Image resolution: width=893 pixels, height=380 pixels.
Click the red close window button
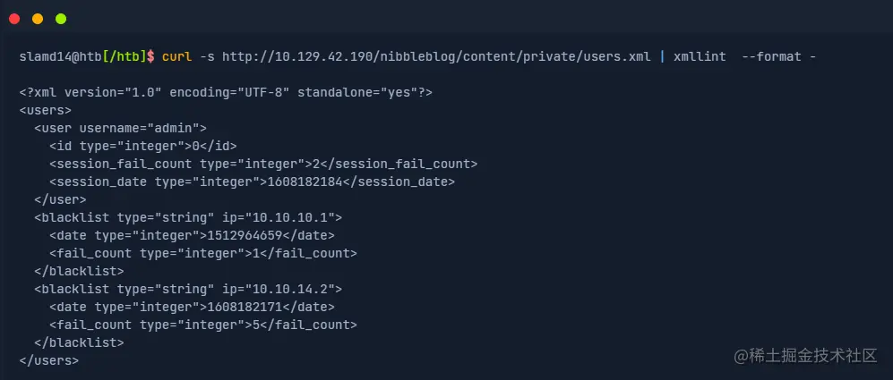pyautogui.click(x=14, y=18)
